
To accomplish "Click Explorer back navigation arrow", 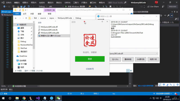I will point(16,18).
